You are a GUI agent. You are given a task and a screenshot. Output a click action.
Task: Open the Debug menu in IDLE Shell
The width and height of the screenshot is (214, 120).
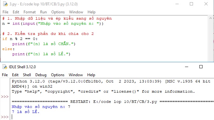click(41, 75)
